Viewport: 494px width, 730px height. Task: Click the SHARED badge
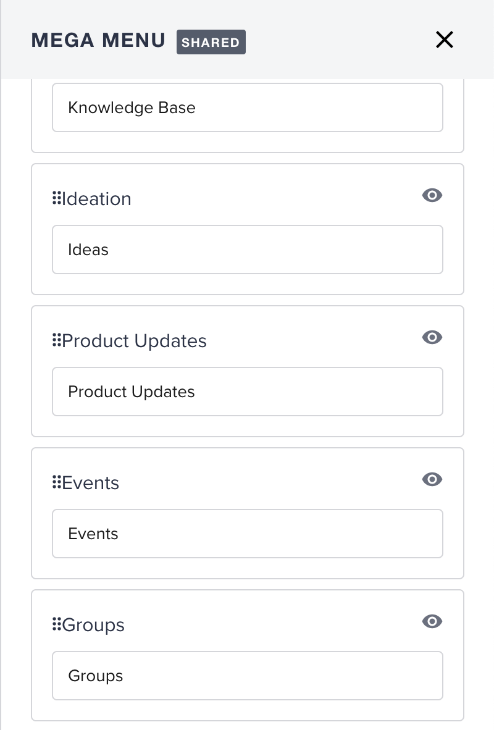[211, 42]
